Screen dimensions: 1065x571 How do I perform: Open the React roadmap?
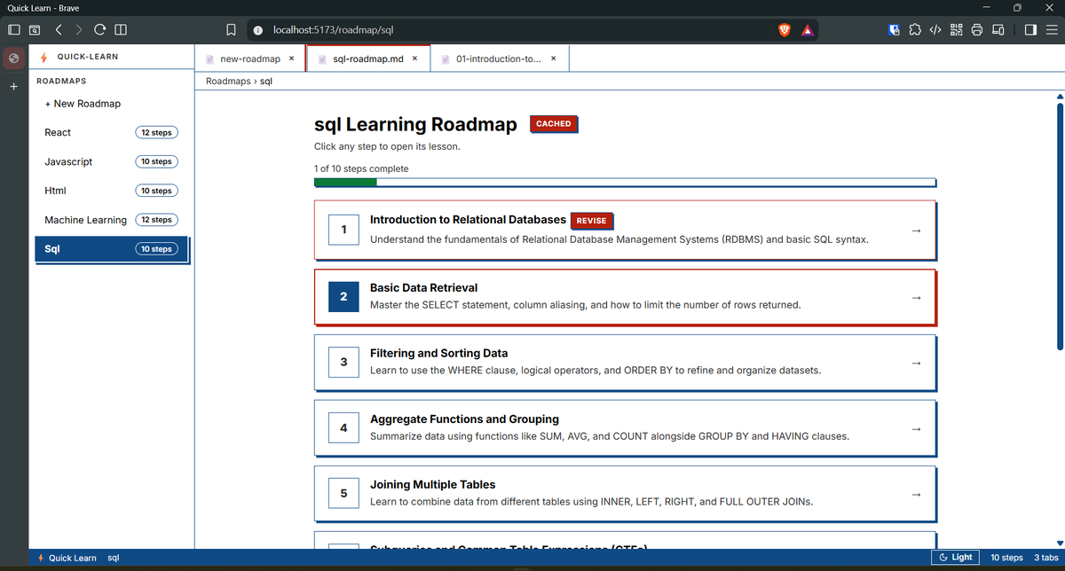[112, 132]
